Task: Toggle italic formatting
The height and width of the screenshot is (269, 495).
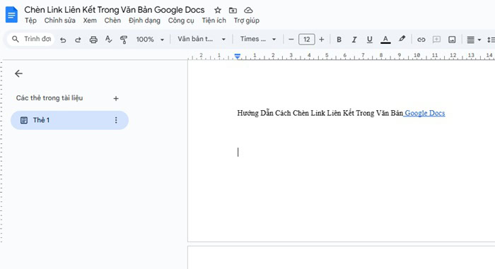Action: [x=354, y=40]
